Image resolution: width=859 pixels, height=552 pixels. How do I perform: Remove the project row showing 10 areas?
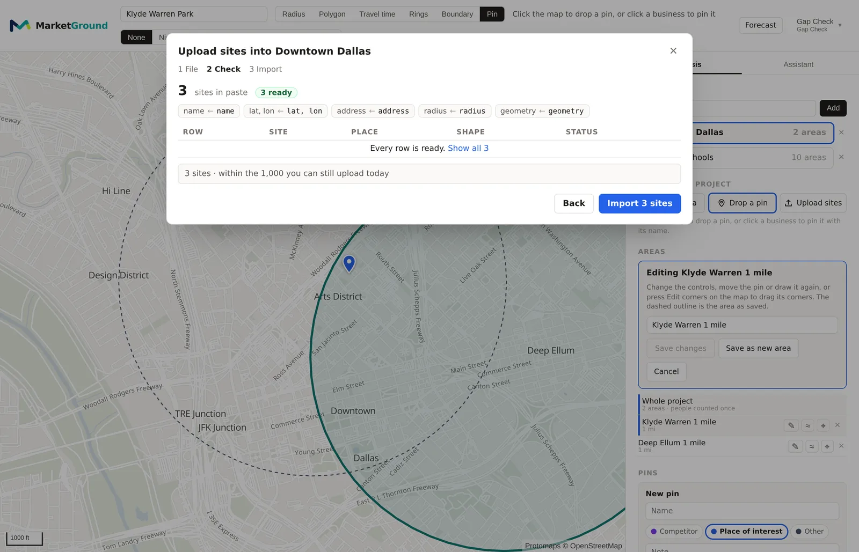click(841, 157)
